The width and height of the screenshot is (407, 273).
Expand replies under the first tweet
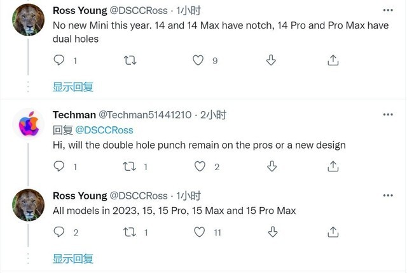click(73, 87)
